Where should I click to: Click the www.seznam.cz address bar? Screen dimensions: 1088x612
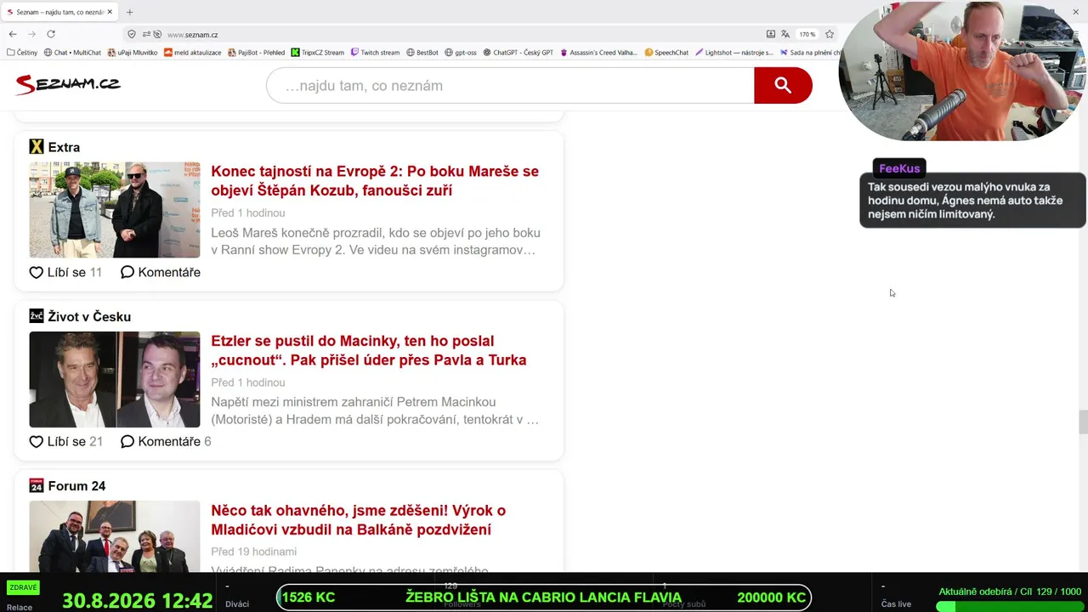(x=192, y=35)
